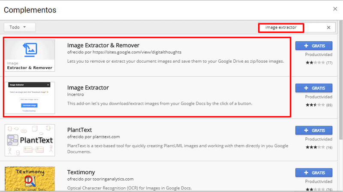343x192 pixels.
Task: Click Textimony Optical Character Recognition description
Action: click(129, 188)
